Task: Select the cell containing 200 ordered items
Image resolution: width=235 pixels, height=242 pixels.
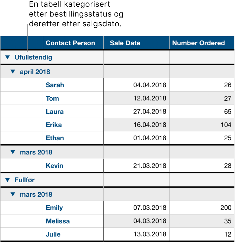Action: point(224,207)
